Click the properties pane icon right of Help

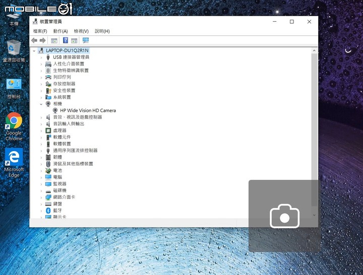pos(74,41)
